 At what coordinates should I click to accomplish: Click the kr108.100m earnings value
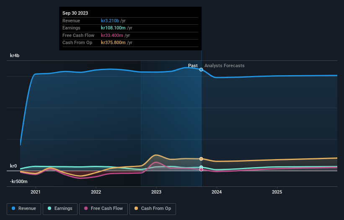point(113,28)
